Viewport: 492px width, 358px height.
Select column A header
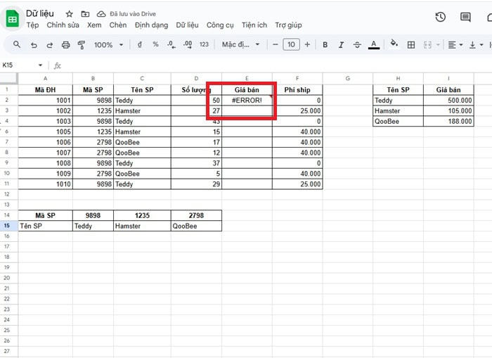(x=46, y=78)
